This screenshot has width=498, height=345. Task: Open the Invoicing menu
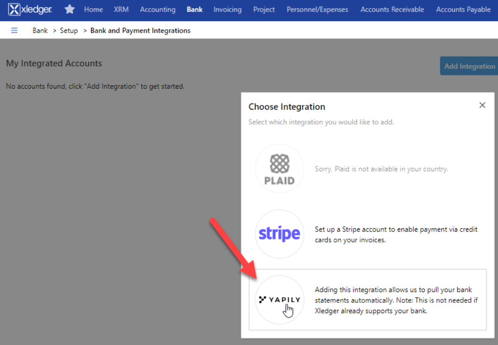tap(227, 9)
